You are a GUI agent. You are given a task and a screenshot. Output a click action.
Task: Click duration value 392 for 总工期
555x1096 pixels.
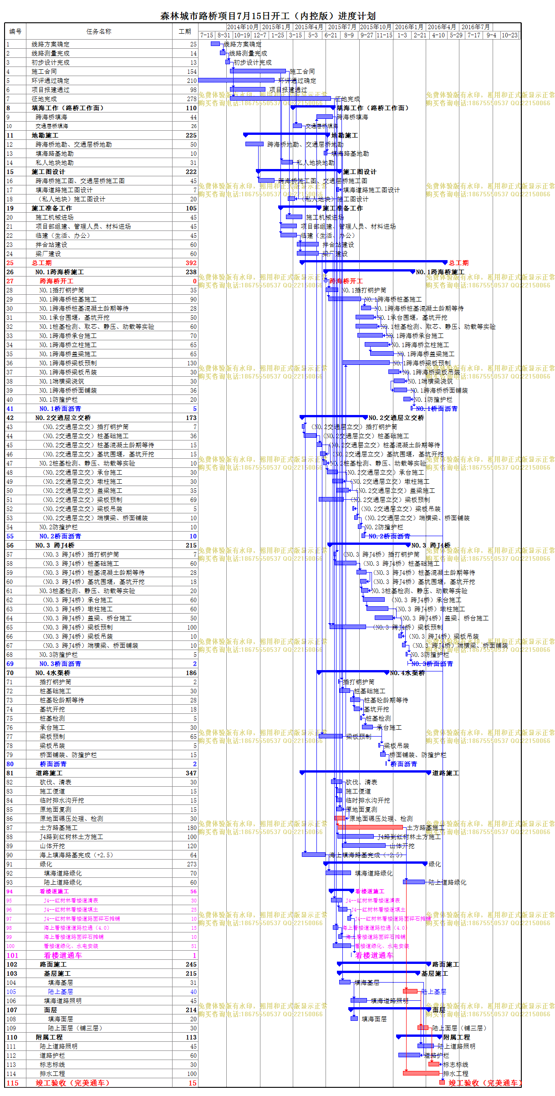(191, 263)
